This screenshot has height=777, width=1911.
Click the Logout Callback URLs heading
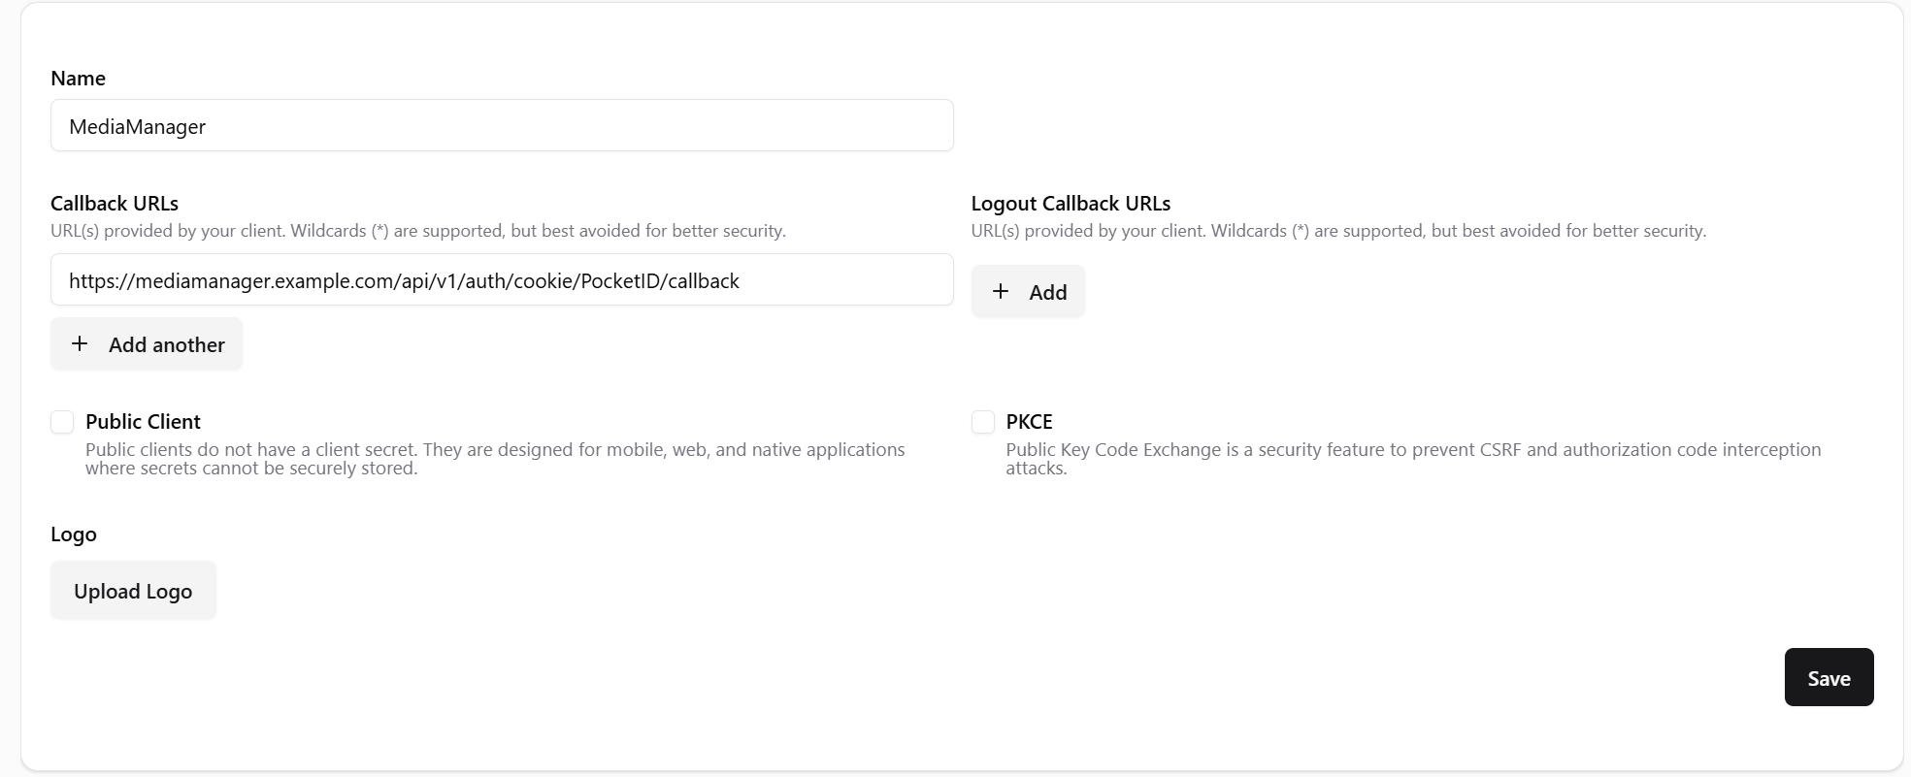coord(1071,204)
